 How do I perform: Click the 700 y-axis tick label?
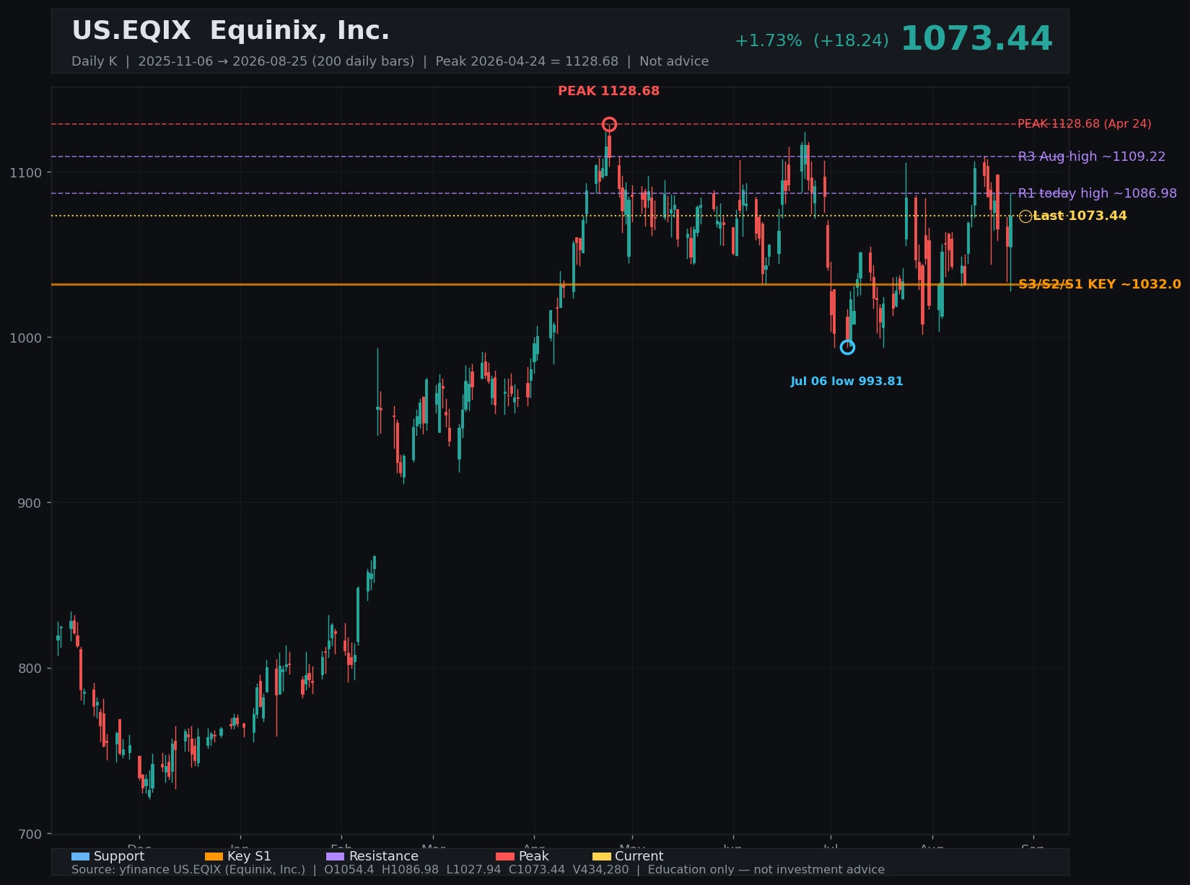coord(30,835)
